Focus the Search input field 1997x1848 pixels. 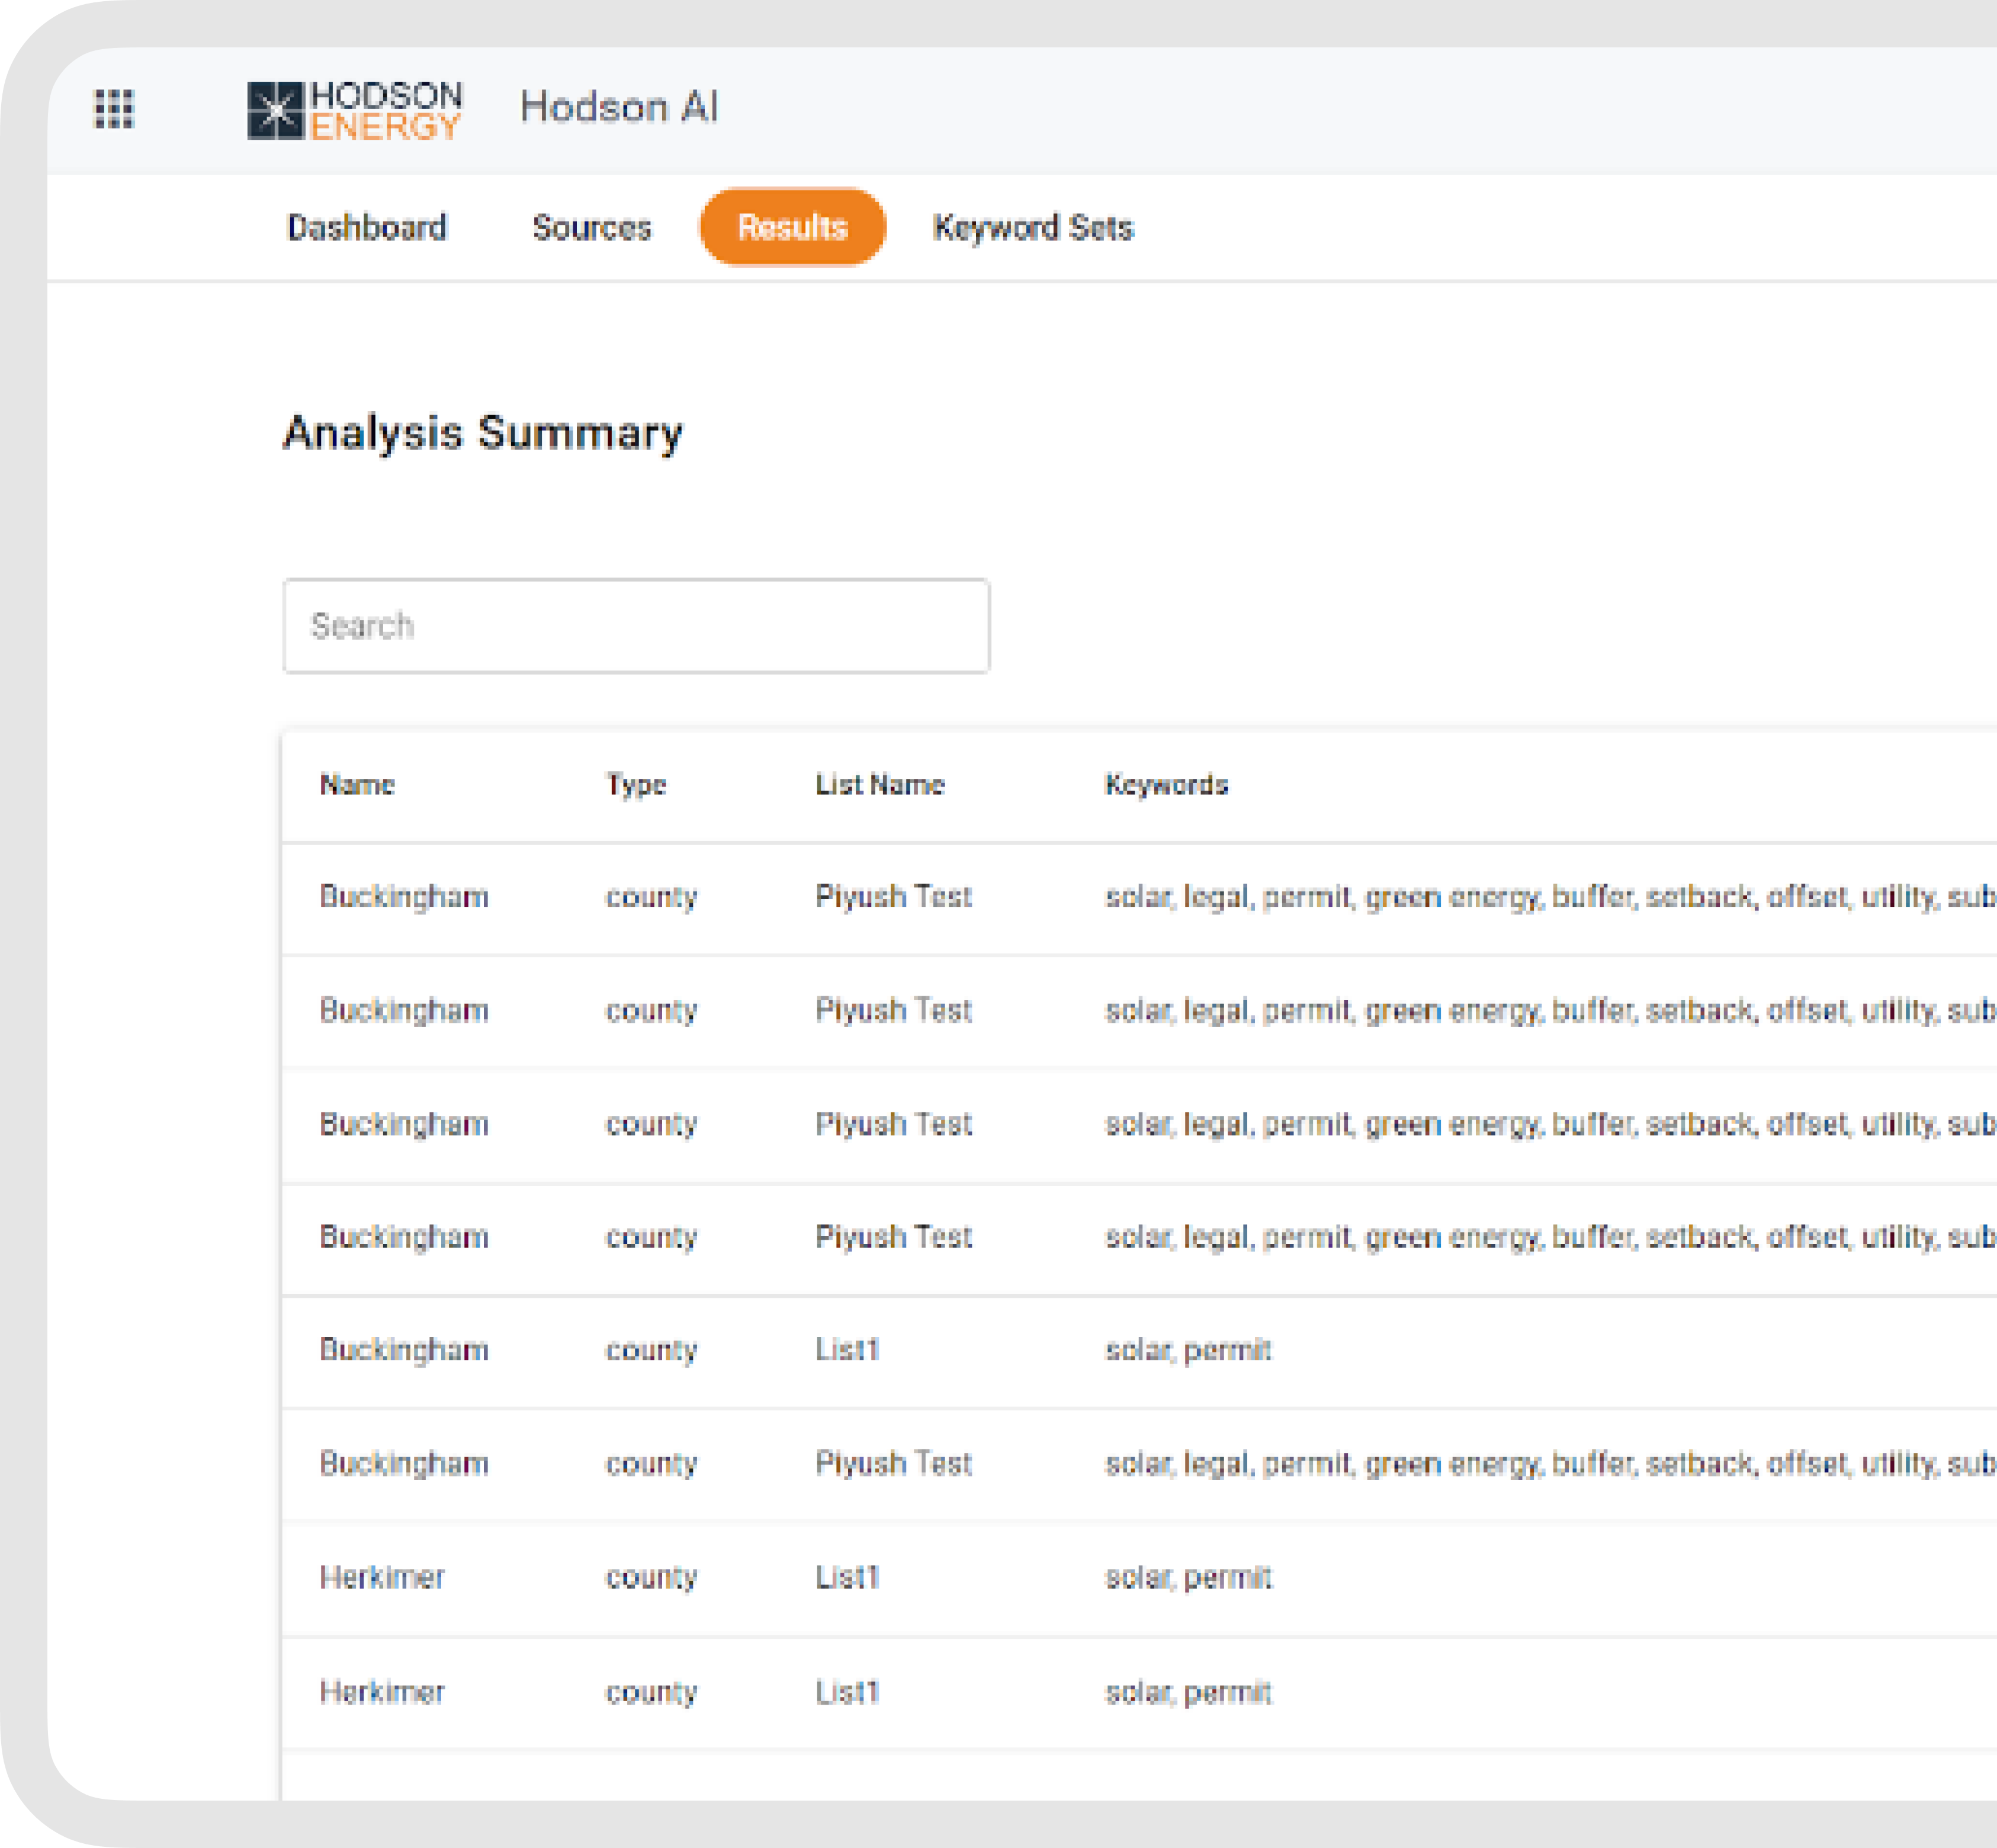pos(637,626)
